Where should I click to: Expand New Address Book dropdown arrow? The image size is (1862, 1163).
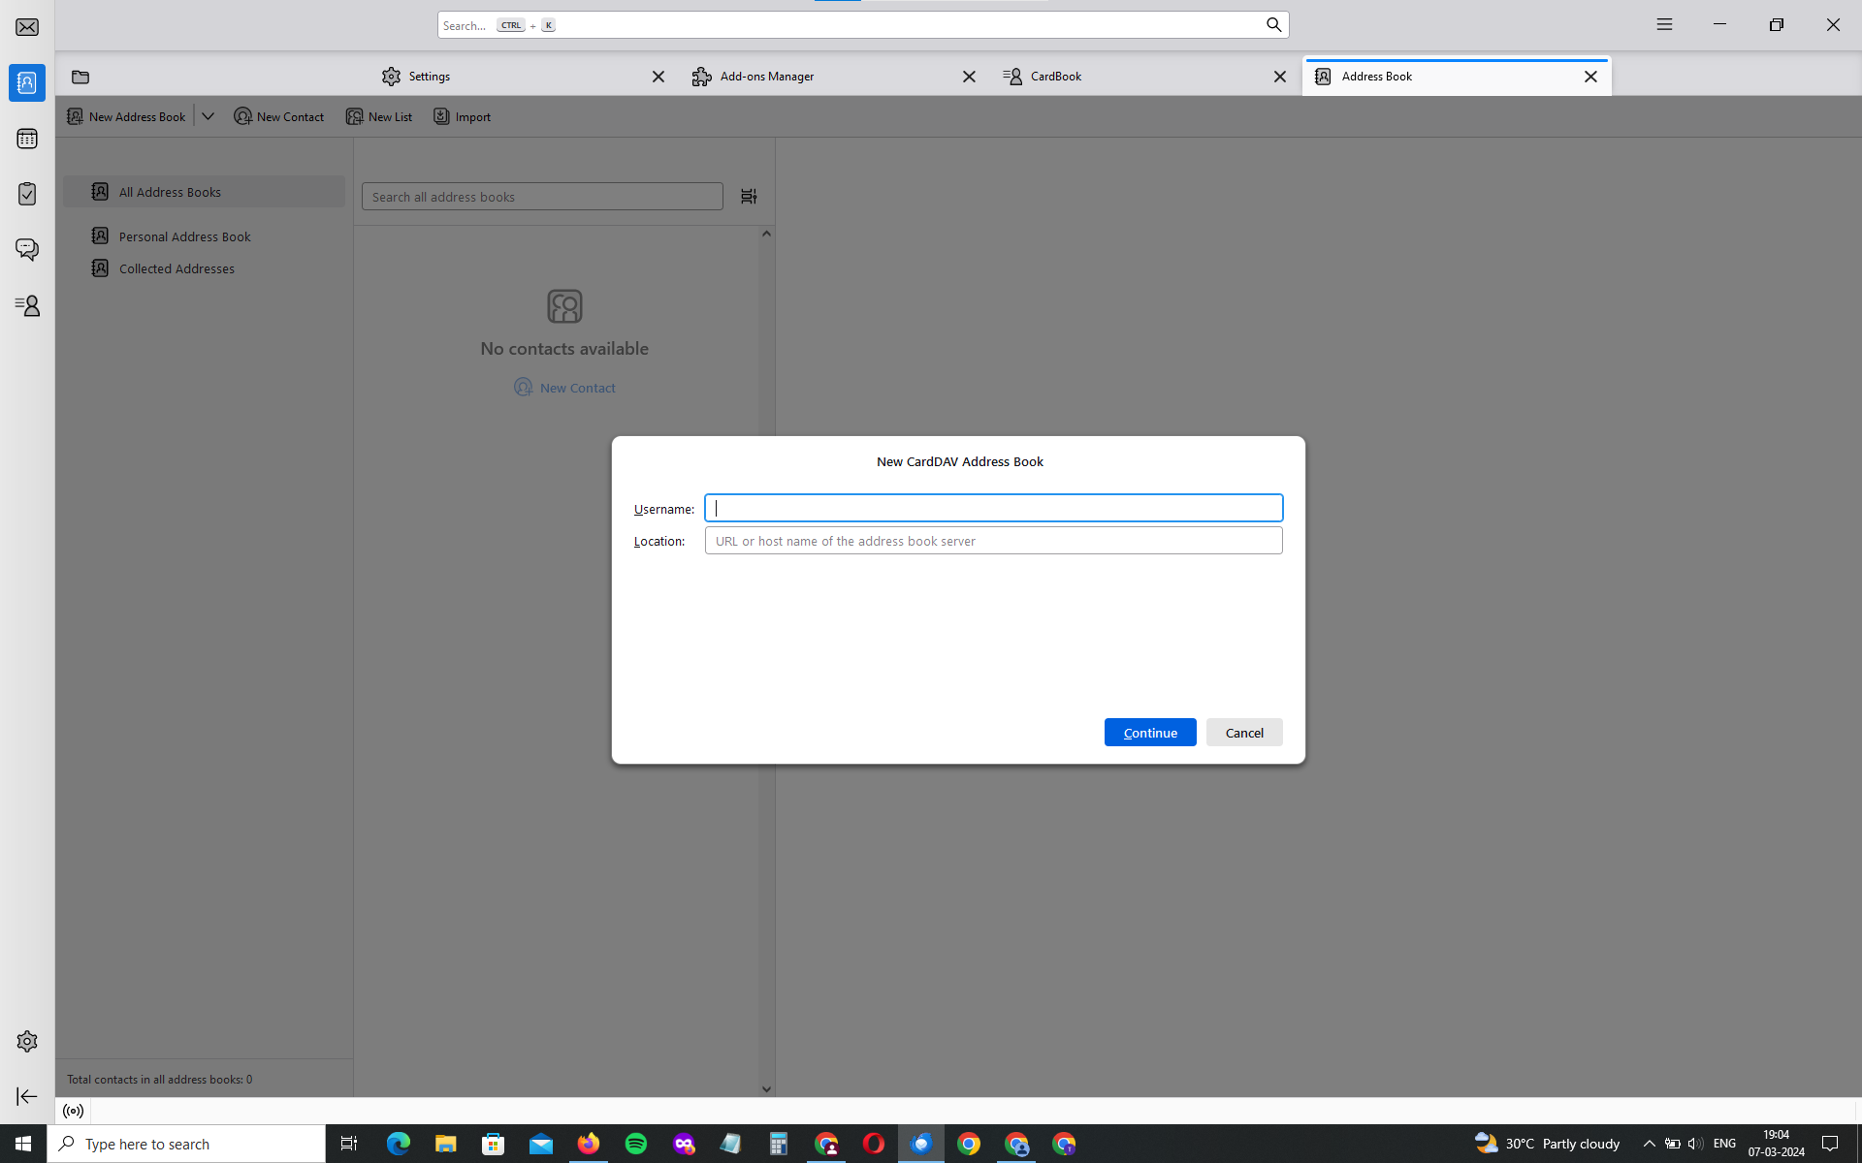(x=208, y=116)
